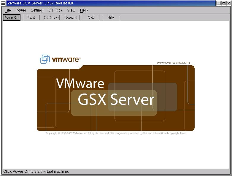Click the Help toolbar button

click(111, 17)
